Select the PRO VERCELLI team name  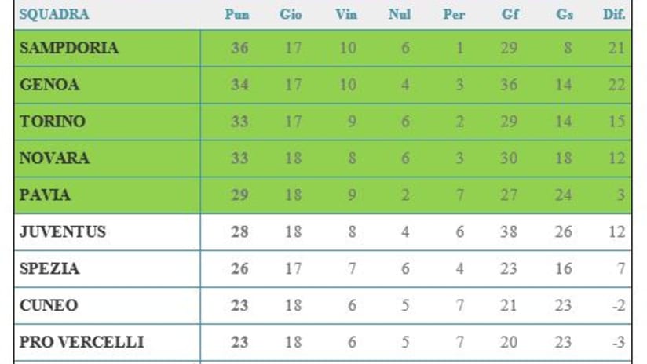(x=82, y=343)
